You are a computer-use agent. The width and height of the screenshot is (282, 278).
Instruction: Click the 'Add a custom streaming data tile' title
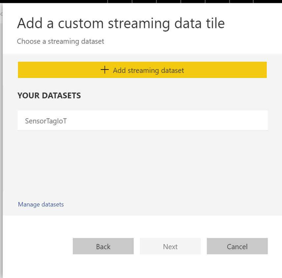point(121,23)
